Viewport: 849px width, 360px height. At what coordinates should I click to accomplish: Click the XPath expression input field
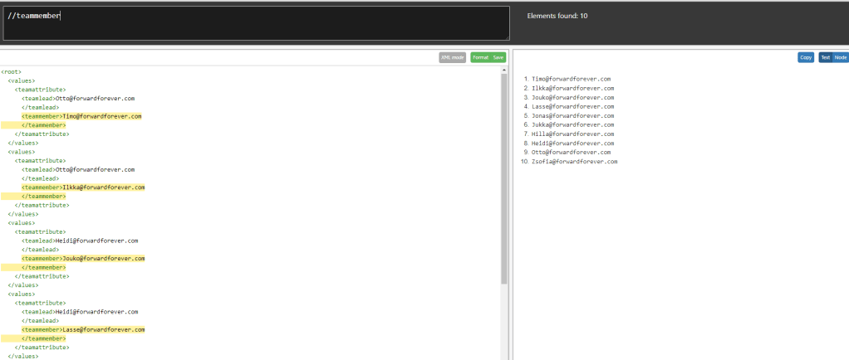[x=256, y=22]
